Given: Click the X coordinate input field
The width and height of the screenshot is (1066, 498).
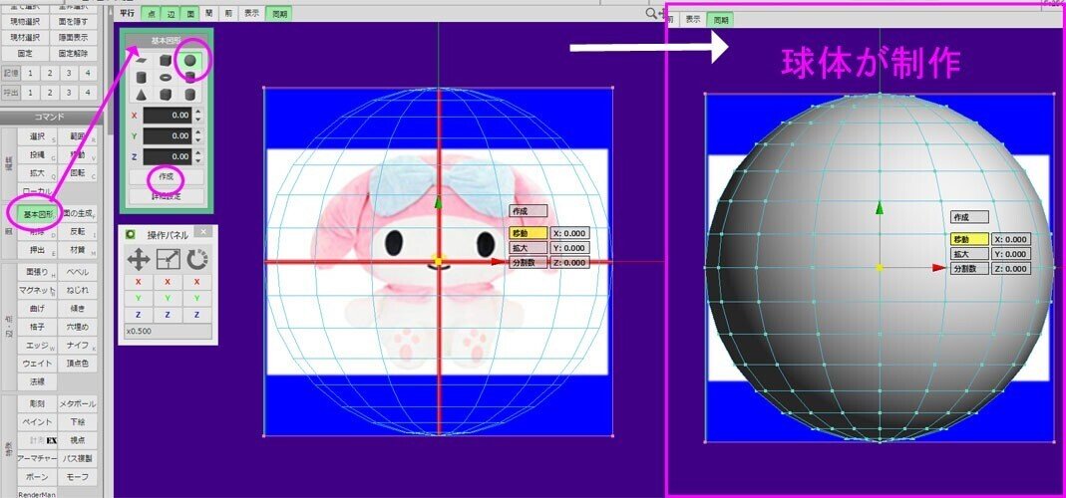Looking at the screenshot, I should (168, 116).
